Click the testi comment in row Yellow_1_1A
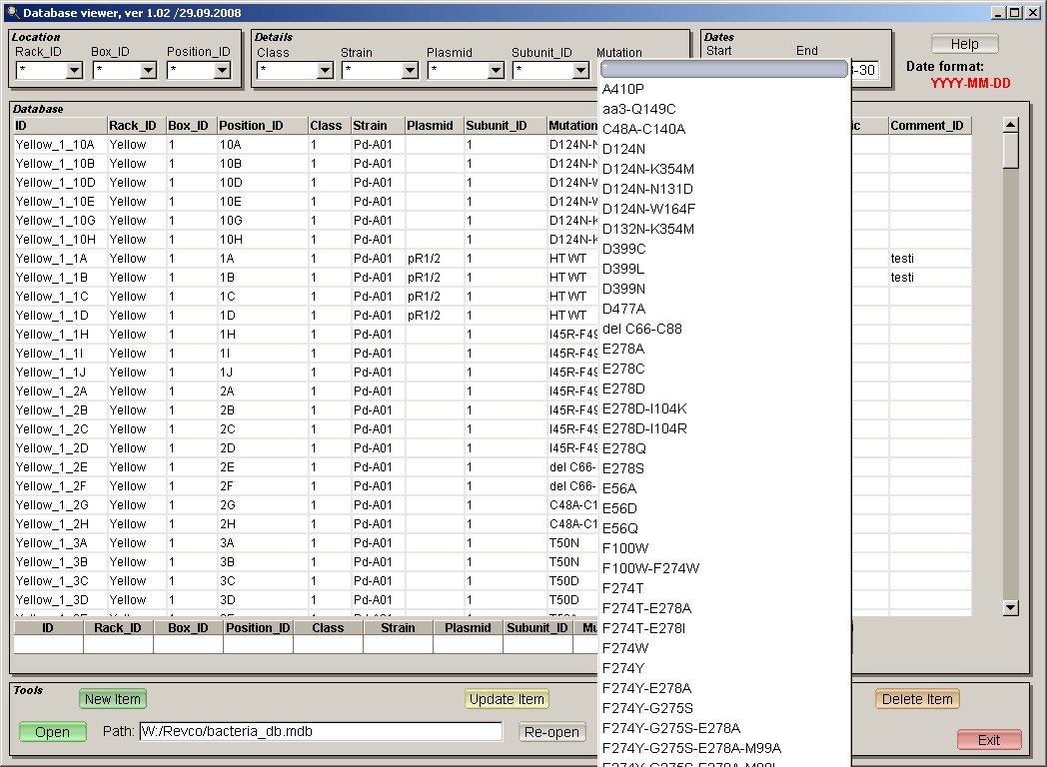This screenshot has width=1047, height=767. (930, 259)
